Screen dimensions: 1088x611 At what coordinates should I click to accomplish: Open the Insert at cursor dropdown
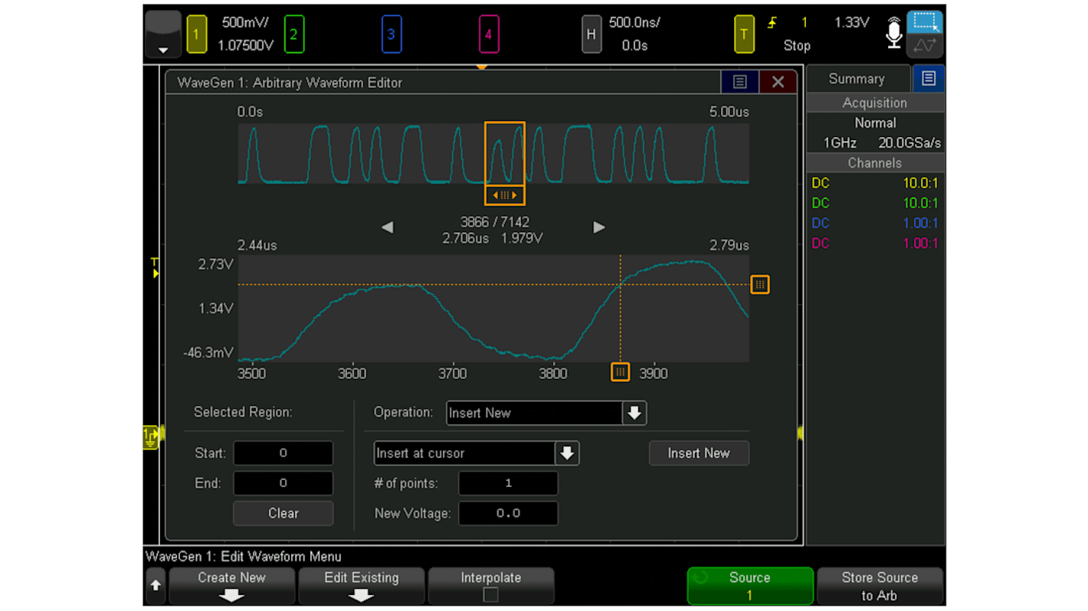pyautogui.click(x=567, y=453)
